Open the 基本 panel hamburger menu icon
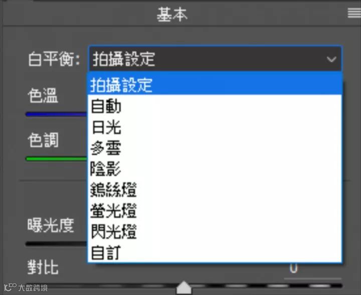The height and width of the screenshot is (295, 361). (x=354, y=13)
